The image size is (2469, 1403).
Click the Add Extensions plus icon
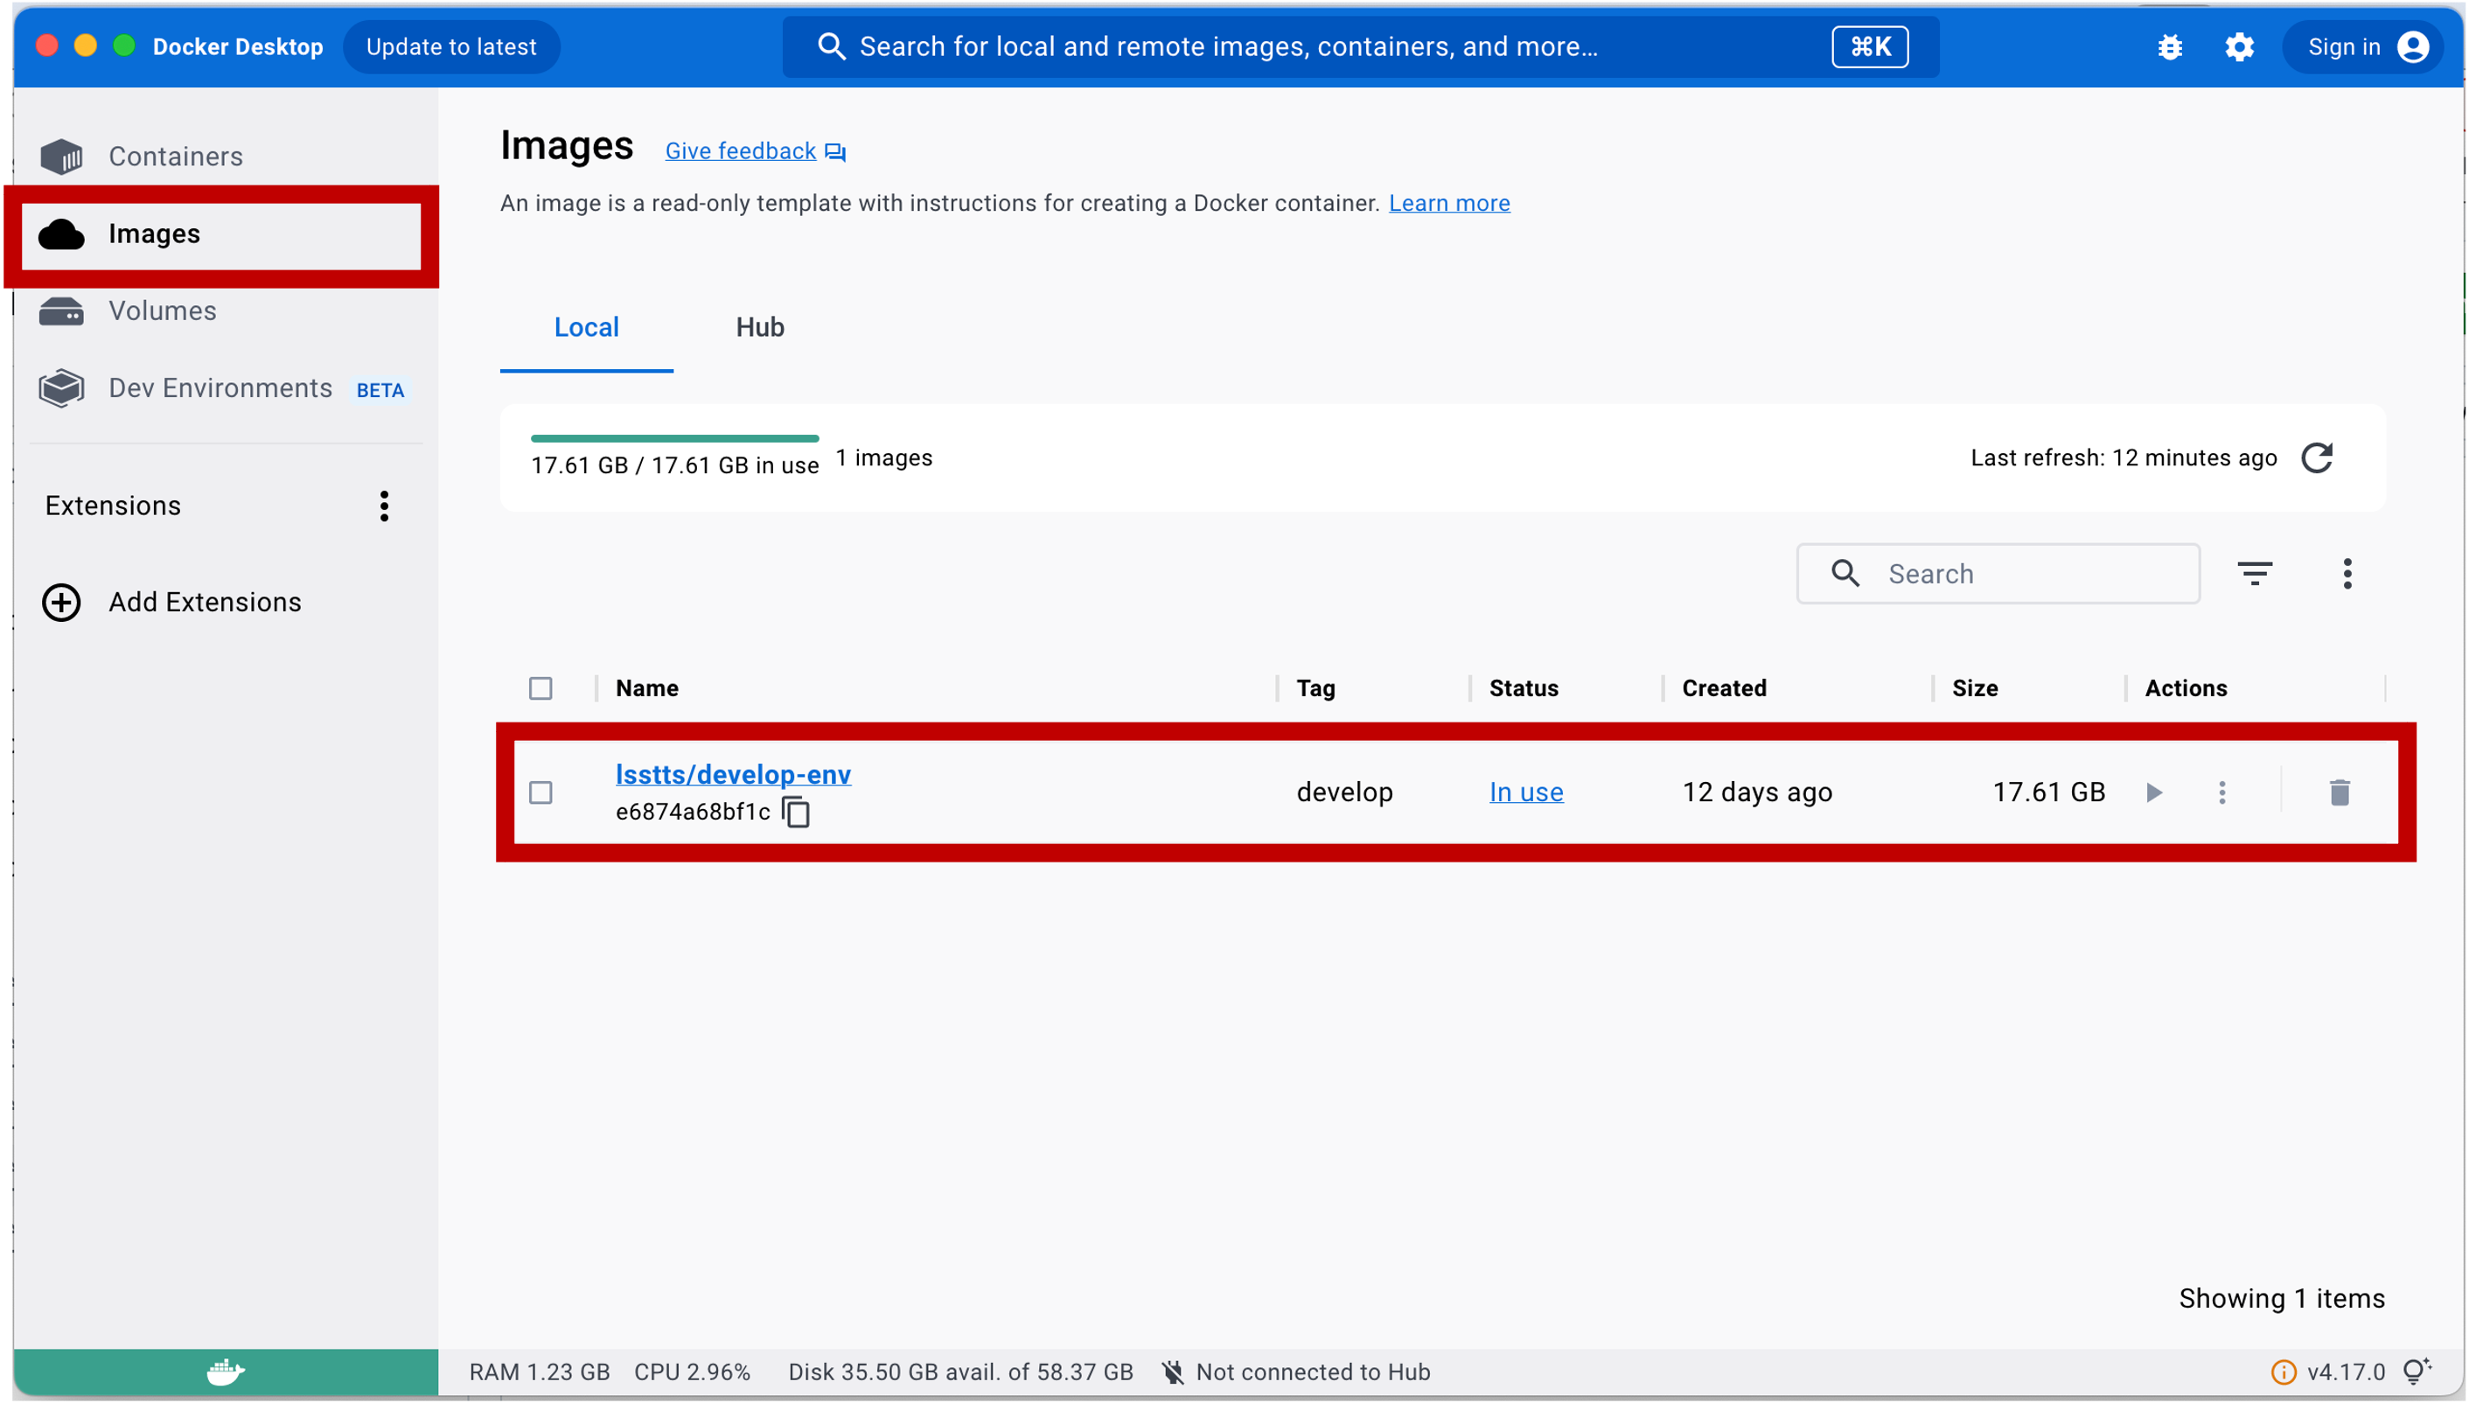point(61,603)
